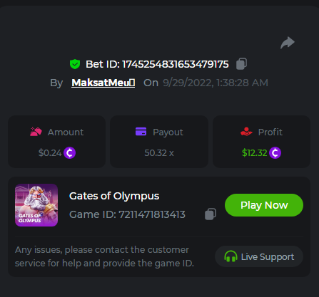The height and width of the screenshot is (297, 319).
Task: Click the bet date timestamp
Action: [x=216, y=83]
